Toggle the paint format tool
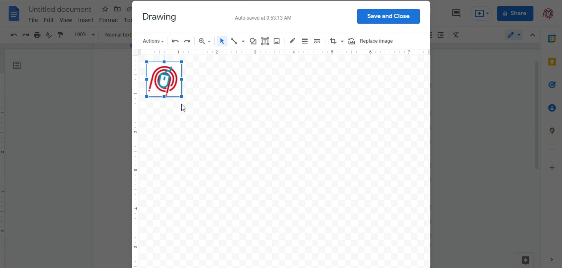562x268 pixels. click(x=60, y=35)
